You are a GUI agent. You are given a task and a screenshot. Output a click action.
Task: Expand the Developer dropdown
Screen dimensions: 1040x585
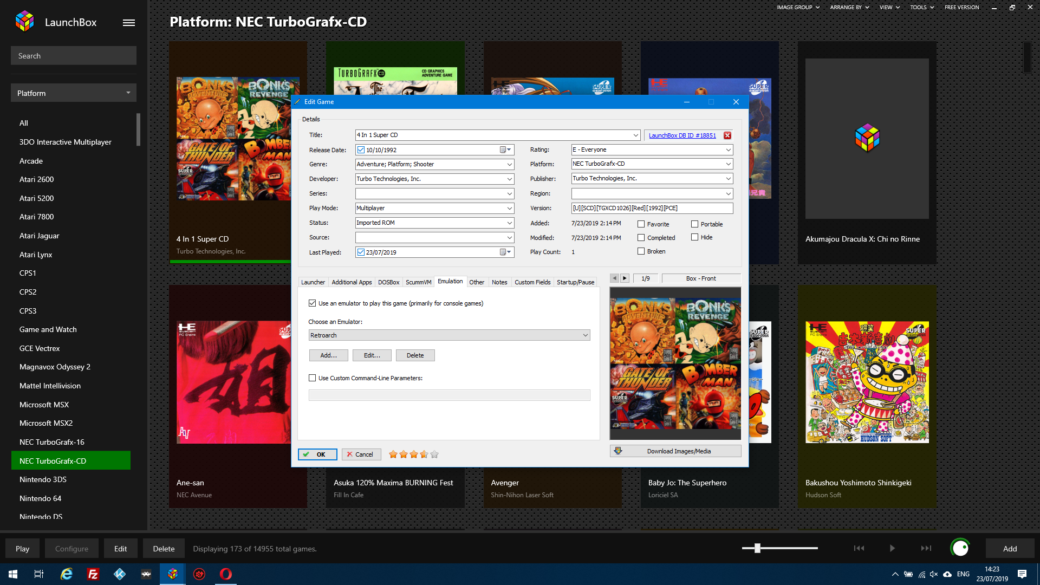coord(509,179)
